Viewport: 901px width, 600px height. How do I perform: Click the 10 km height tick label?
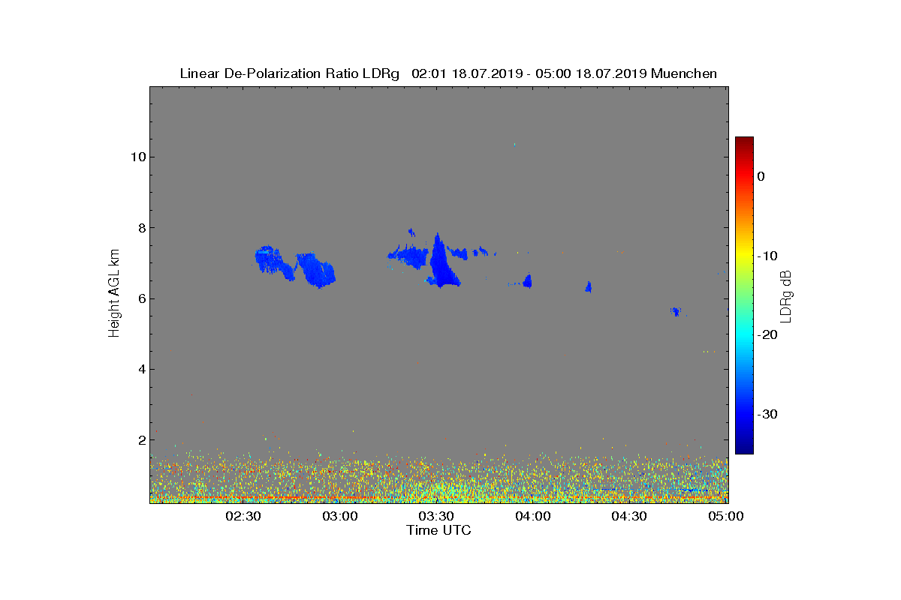pos(137,157)
